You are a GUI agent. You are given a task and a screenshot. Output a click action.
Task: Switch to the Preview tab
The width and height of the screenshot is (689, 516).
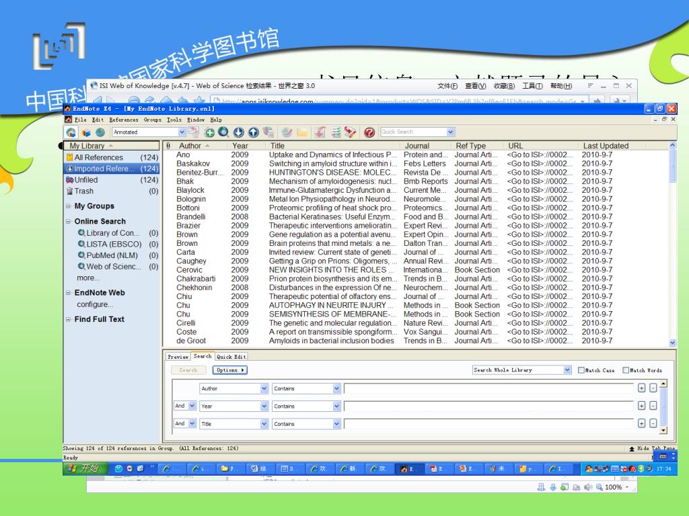(x=178, y=357)
